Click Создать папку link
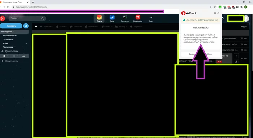The image size is (253, 138). click(x=10, y=51)
